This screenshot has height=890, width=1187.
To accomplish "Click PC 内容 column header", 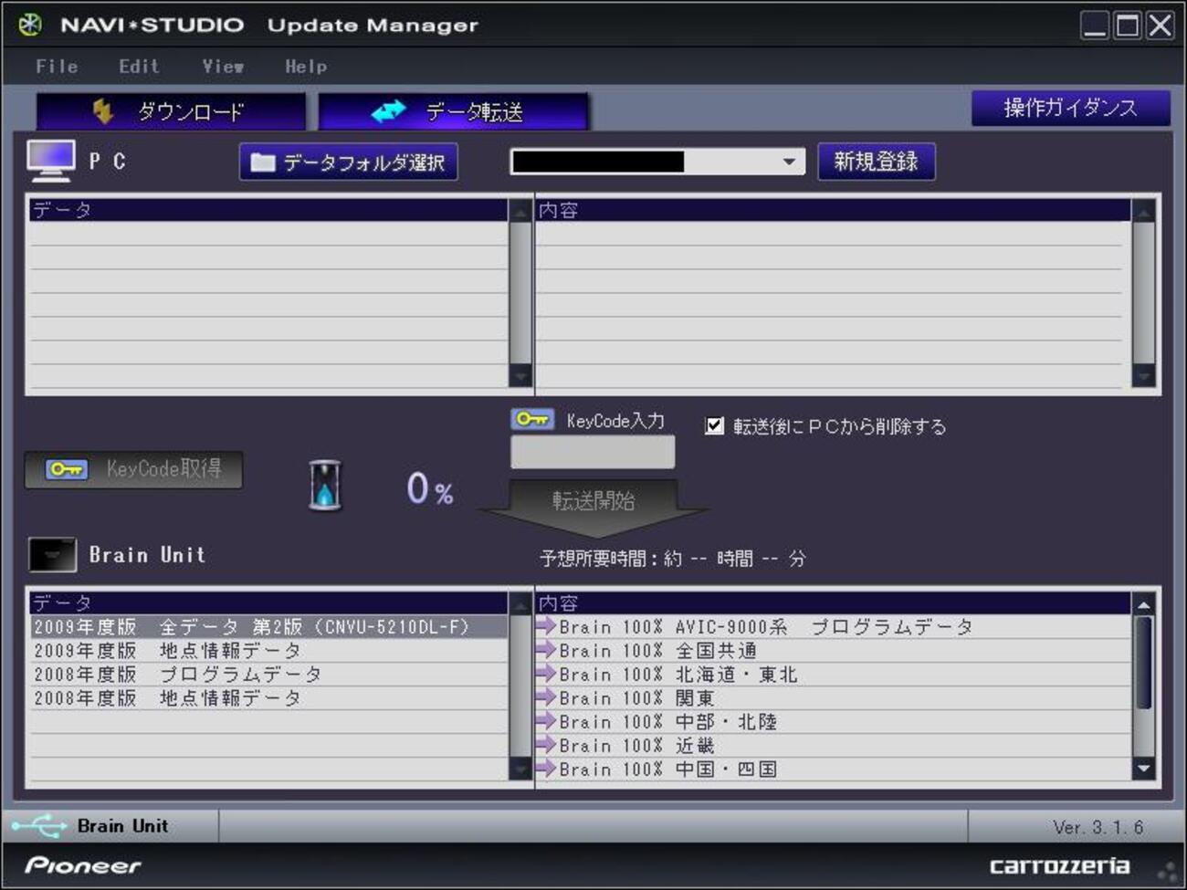I will (x=834, y=210).
